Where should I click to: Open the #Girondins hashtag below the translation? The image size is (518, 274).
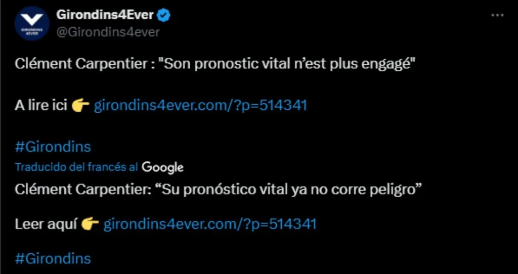(53, 259)
